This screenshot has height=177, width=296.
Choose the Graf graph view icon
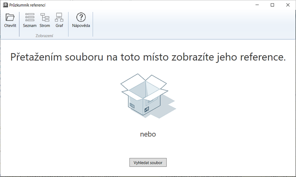click(x=59, y=17)
